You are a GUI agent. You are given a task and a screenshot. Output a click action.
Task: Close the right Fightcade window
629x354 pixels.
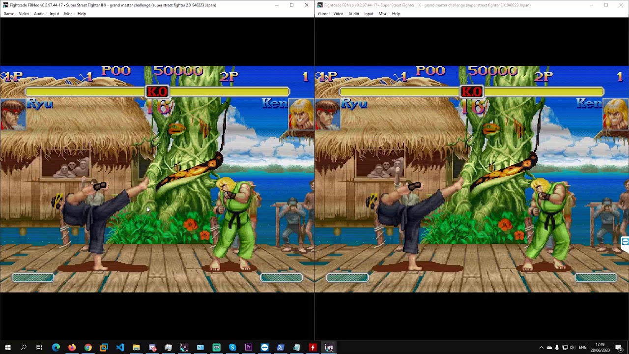(x=621, y=5)
